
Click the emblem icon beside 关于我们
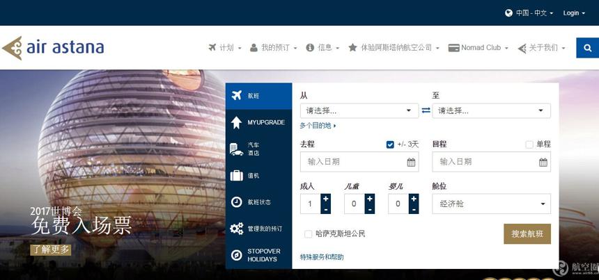(522, 48)
